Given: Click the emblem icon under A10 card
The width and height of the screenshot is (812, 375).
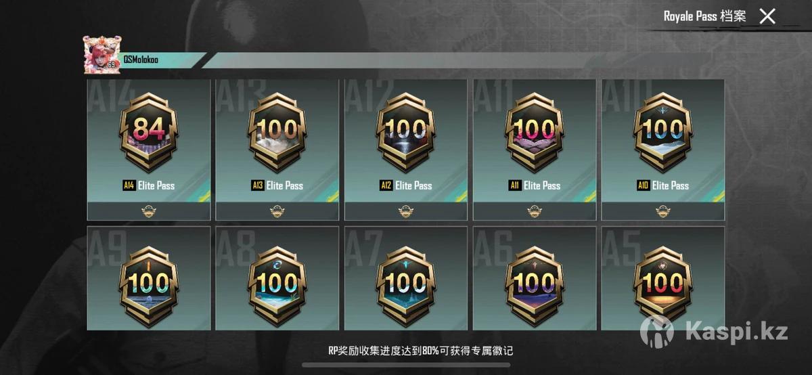Looking at the screenshot, I should point(663,211).
